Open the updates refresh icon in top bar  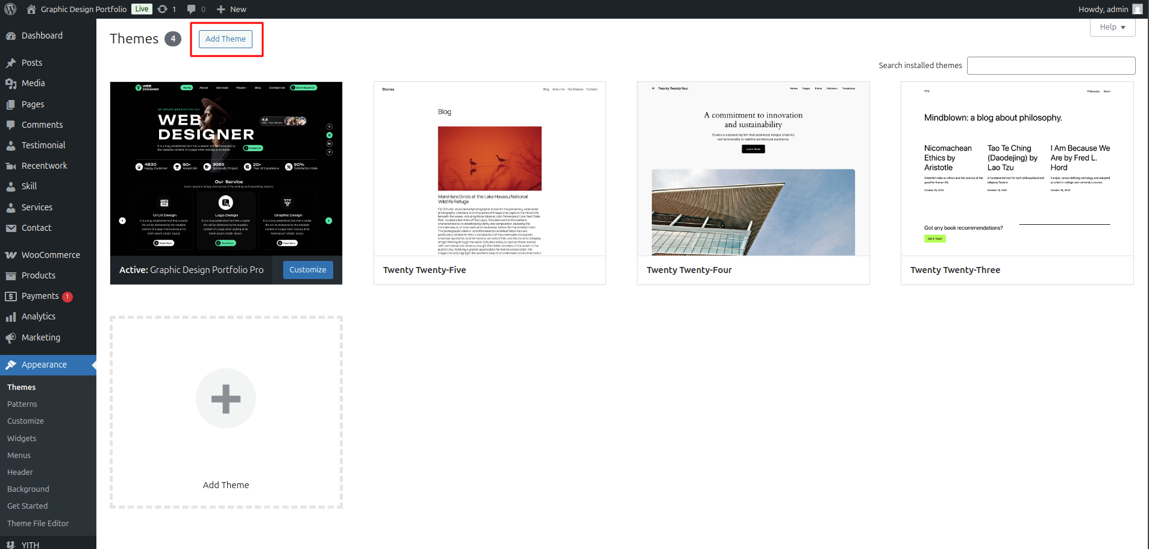[161, 9]
